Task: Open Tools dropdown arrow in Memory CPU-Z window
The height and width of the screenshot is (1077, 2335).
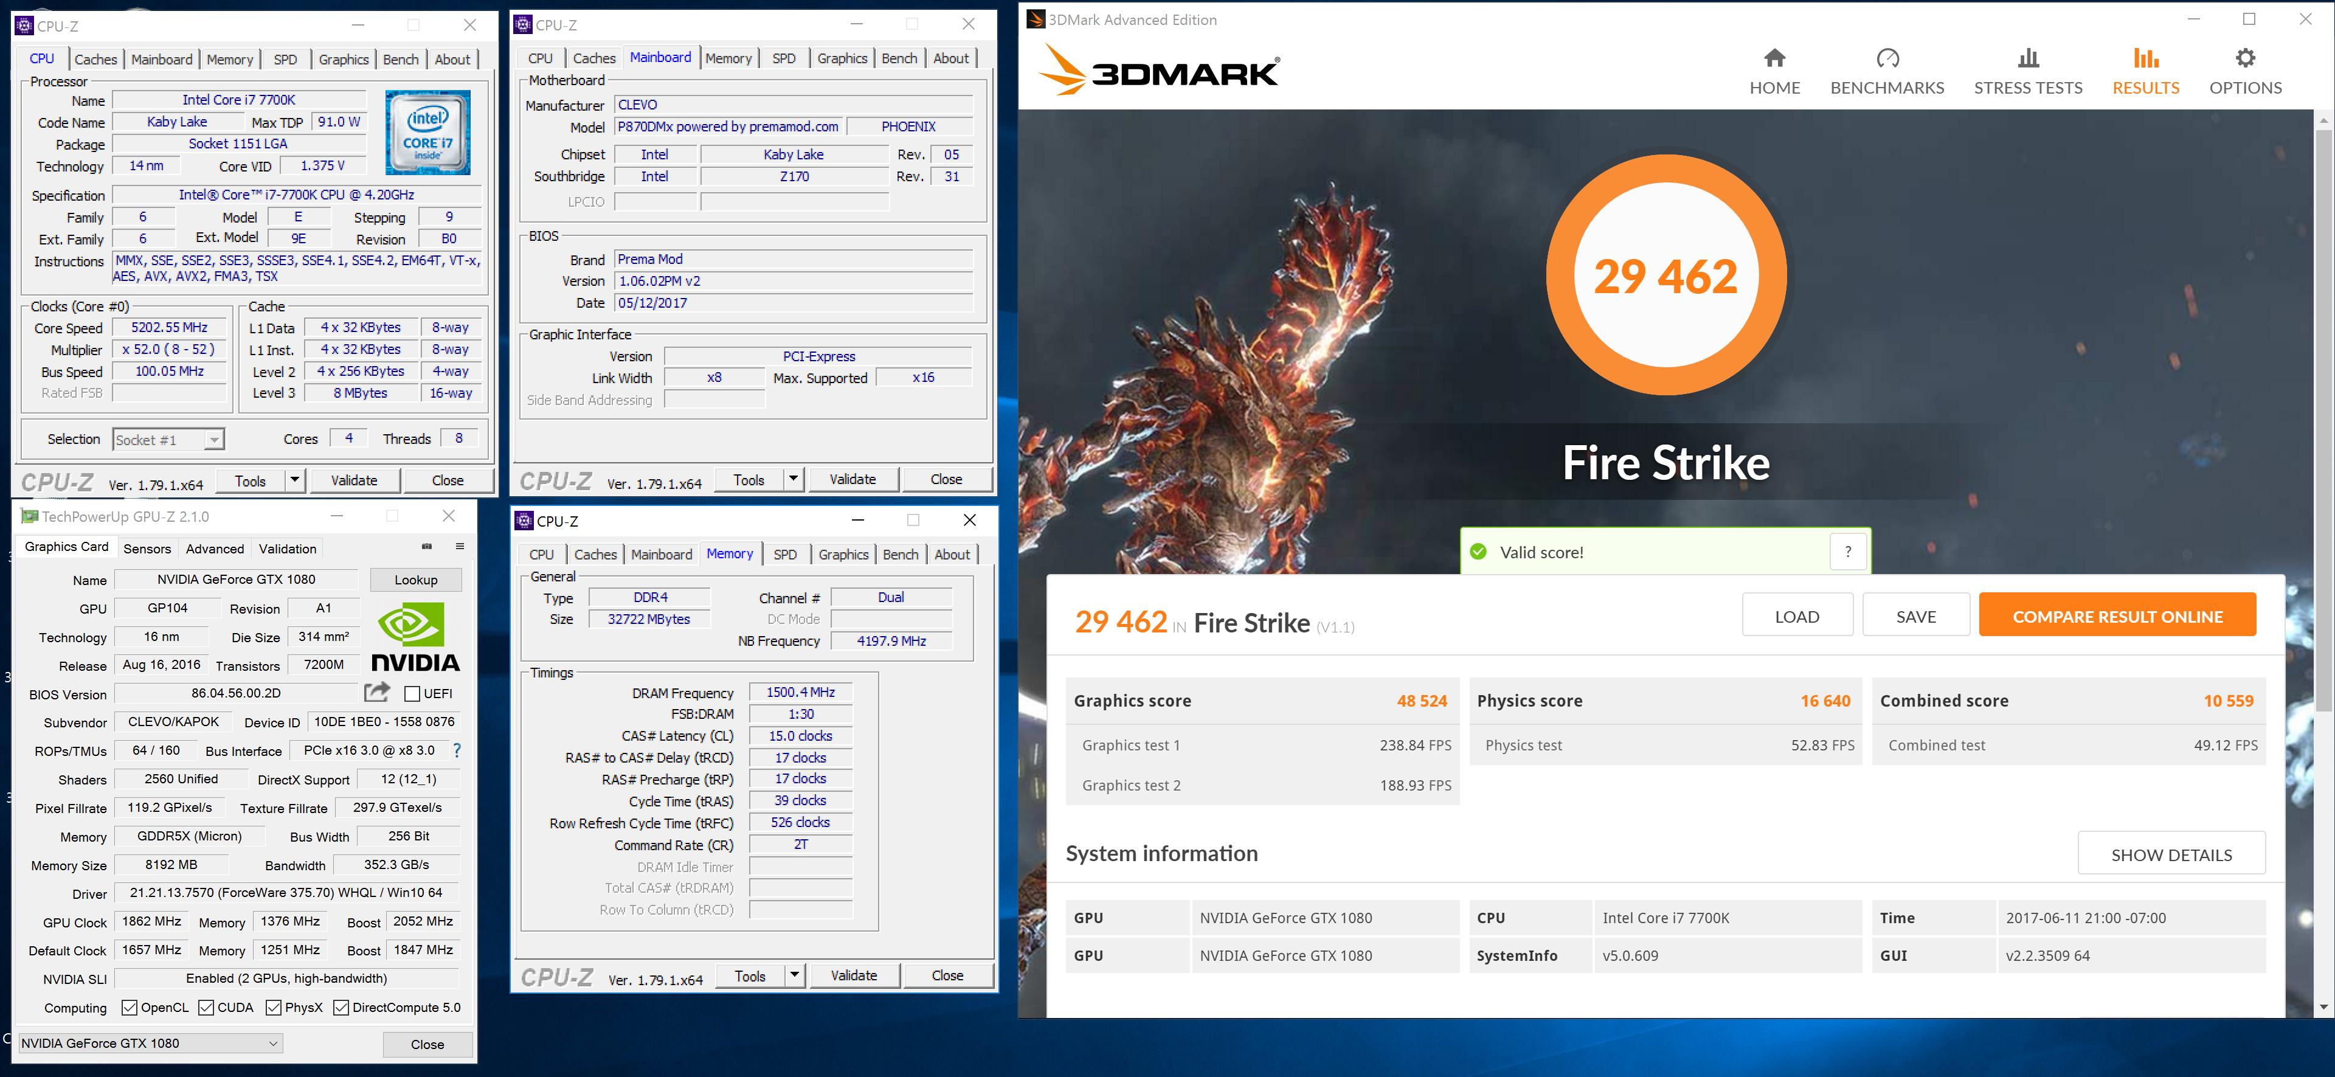Action: [x=794, y=975]
